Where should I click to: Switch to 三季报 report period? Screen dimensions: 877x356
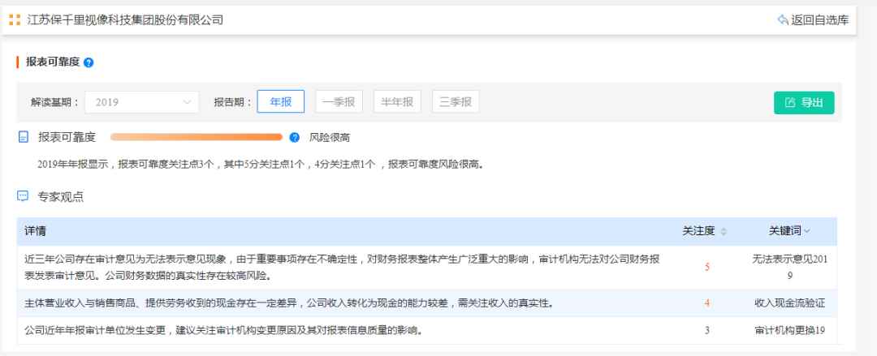pyautogui.click(x=456, y=101)
